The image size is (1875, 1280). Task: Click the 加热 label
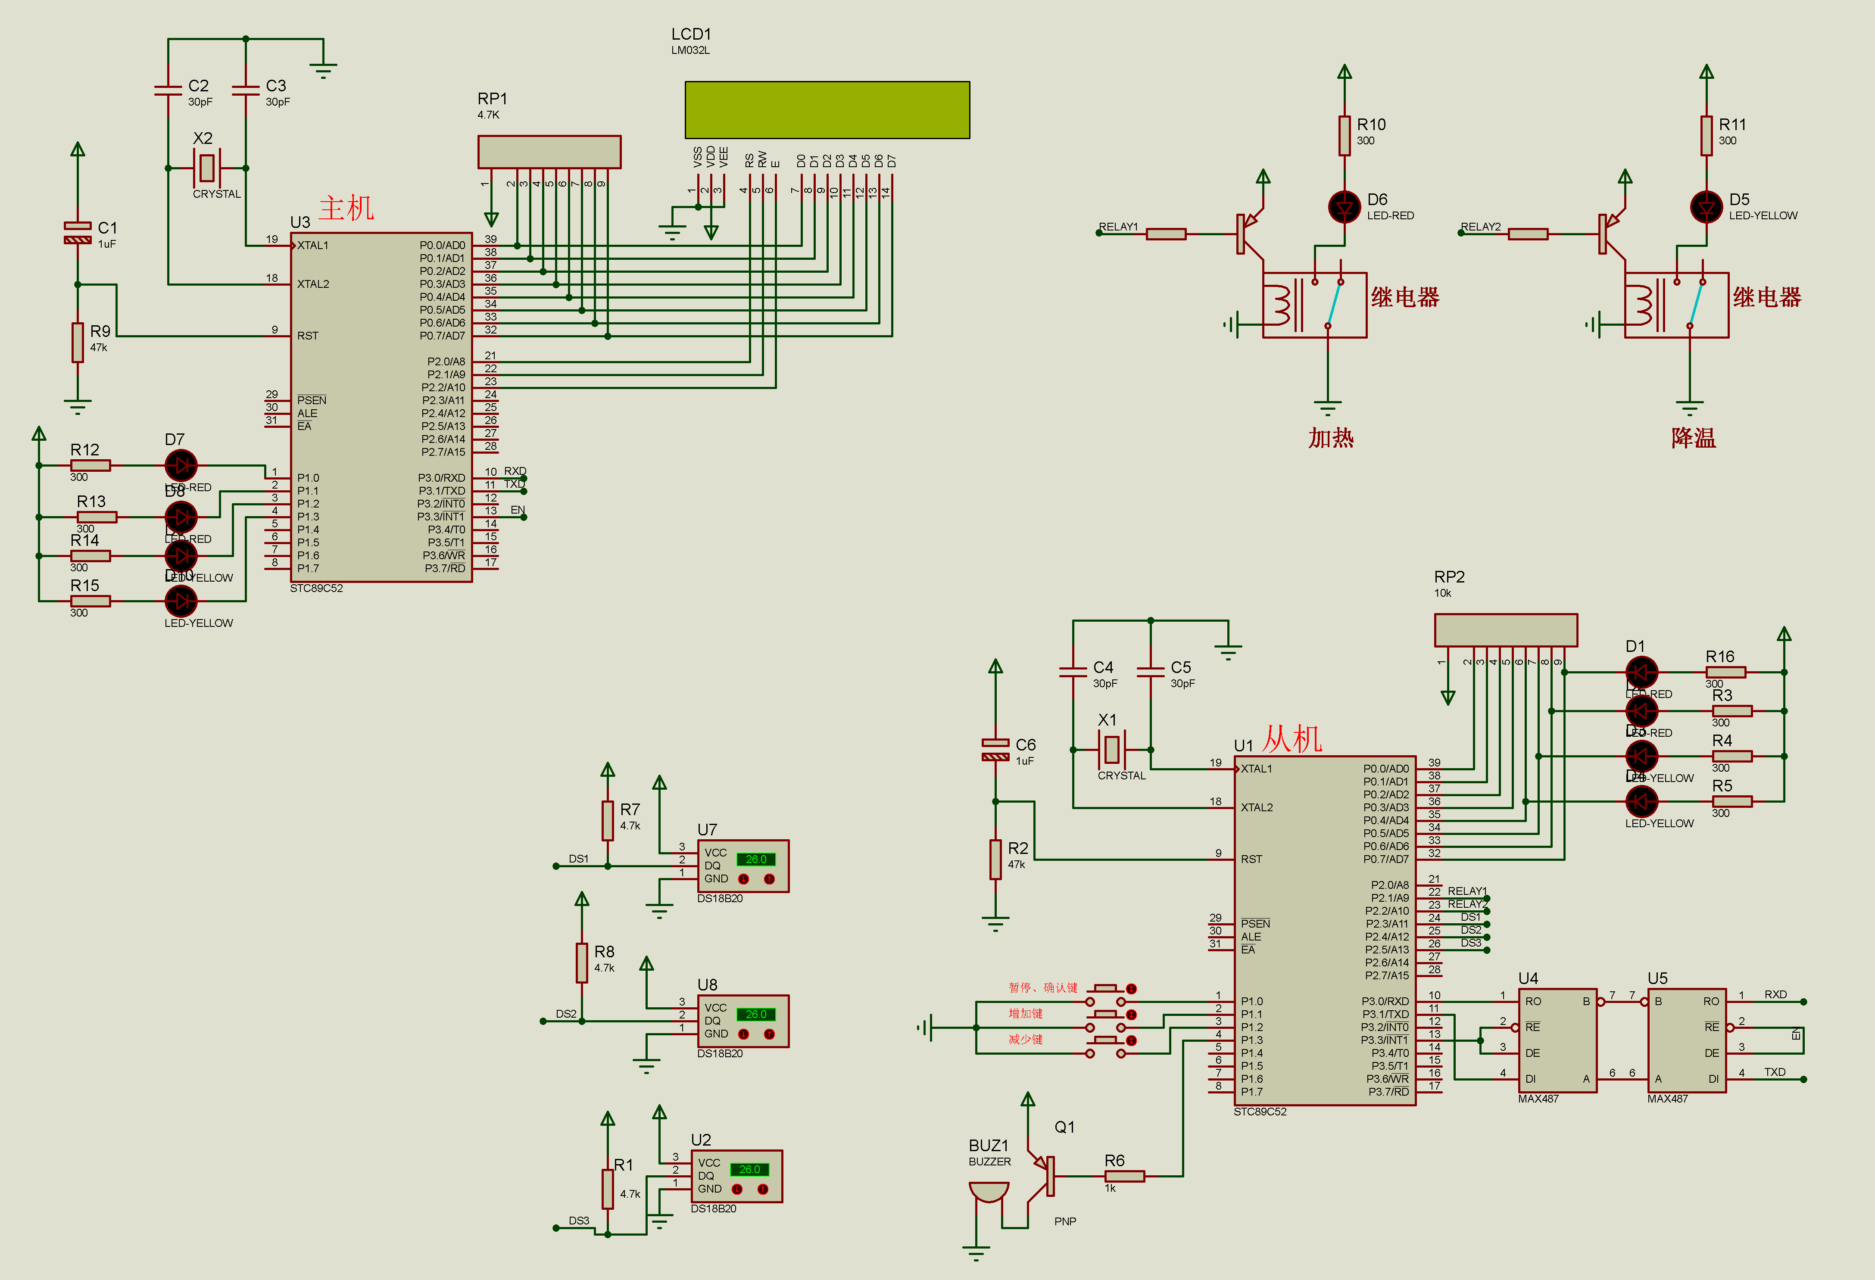(x=1331, y=438)
